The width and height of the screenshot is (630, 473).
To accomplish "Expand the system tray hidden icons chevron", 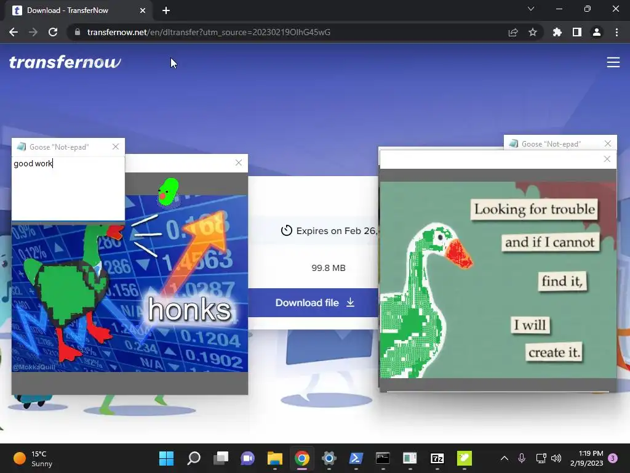I will pos(504,458).
